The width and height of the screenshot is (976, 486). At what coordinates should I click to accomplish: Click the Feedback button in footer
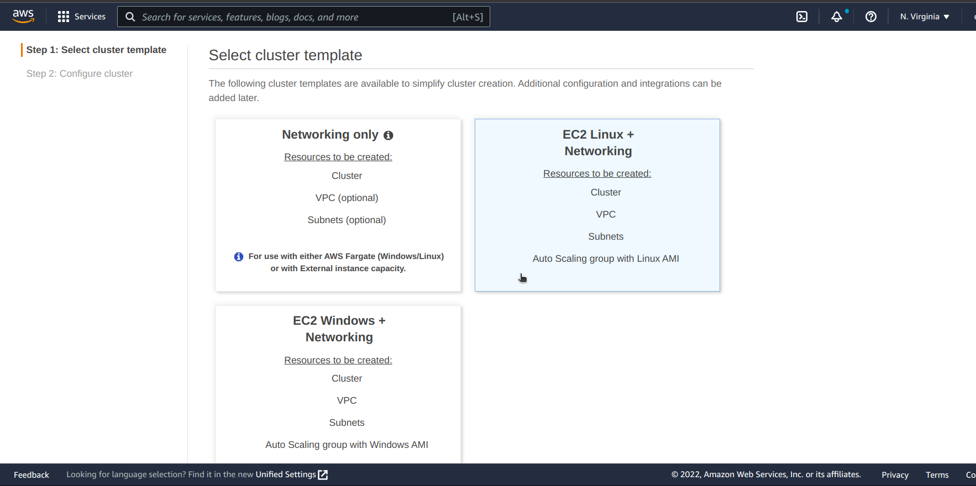click(32, 475)
